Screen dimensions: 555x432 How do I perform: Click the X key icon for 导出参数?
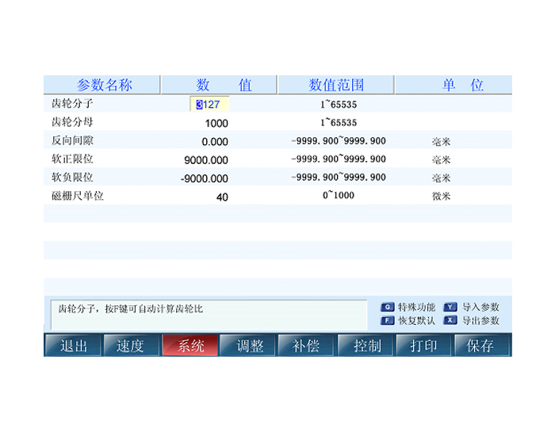tap(450, 321)
